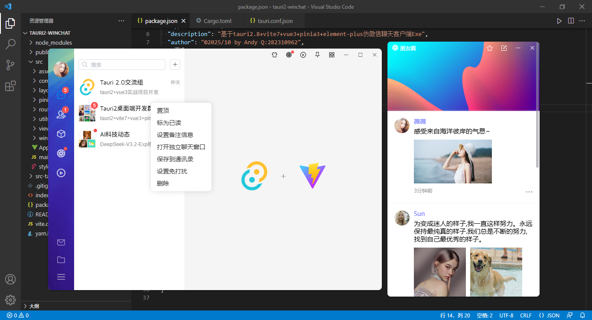The width and height of the screenshot is (592, 320).
Task: Open the hamburger menu in chat sidebar
Action: point(61,277)
